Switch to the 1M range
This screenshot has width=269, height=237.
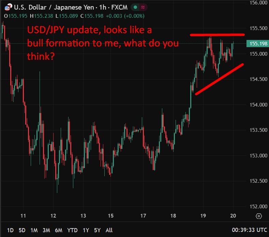(34, 230)
